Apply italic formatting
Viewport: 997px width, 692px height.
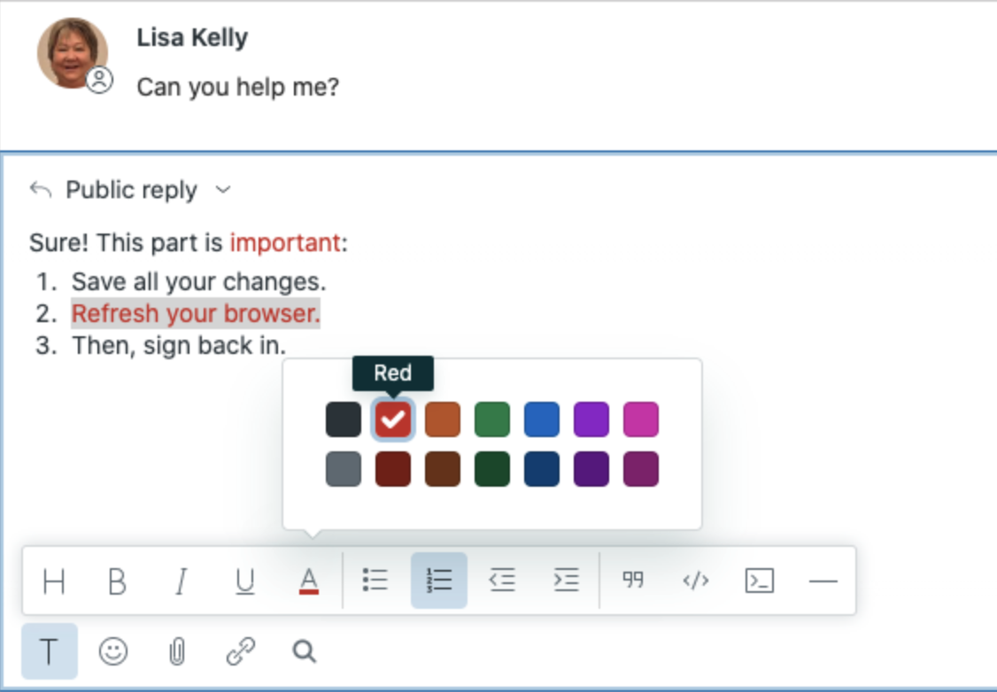pyautogui.click(x=181, y=581)
